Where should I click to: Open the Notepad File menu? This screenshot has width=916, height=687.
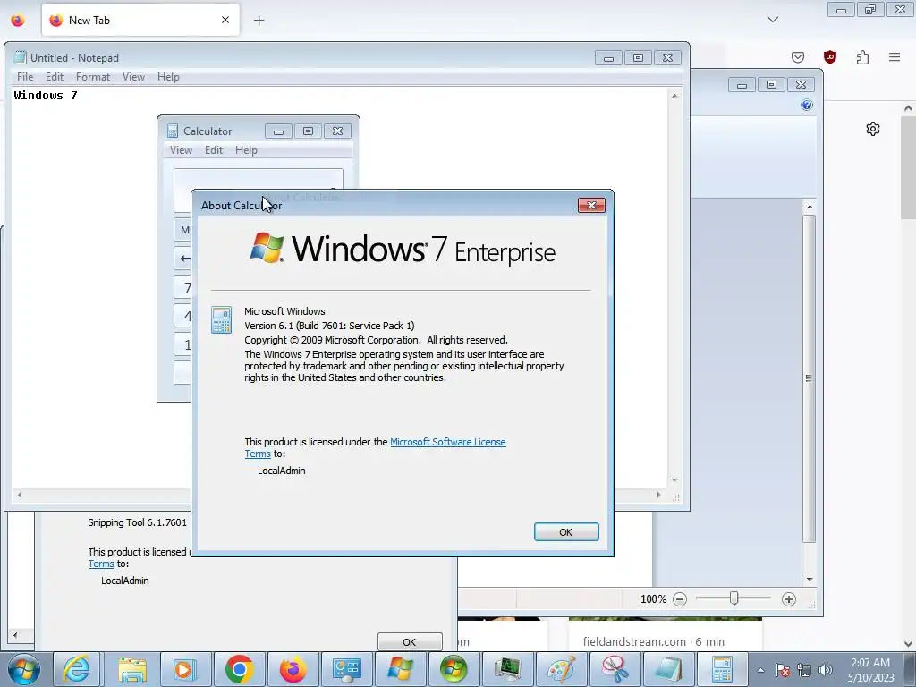pyautogui.click(x=25, y=77)
